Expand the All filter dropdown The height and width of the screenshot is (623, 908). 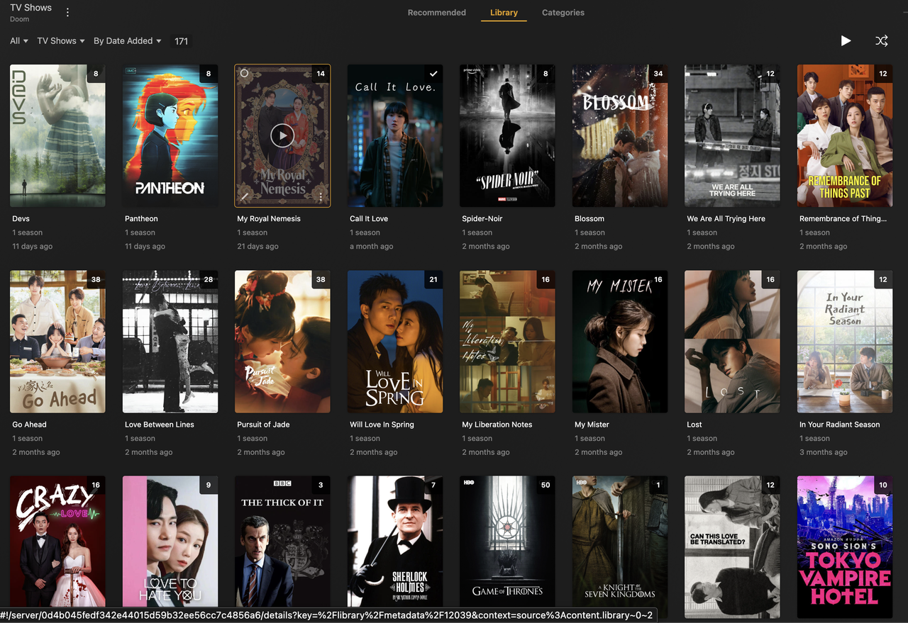tap(19, 41)
